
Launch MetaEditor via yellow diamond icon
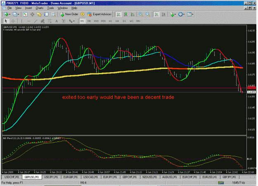tap(83, 14)
